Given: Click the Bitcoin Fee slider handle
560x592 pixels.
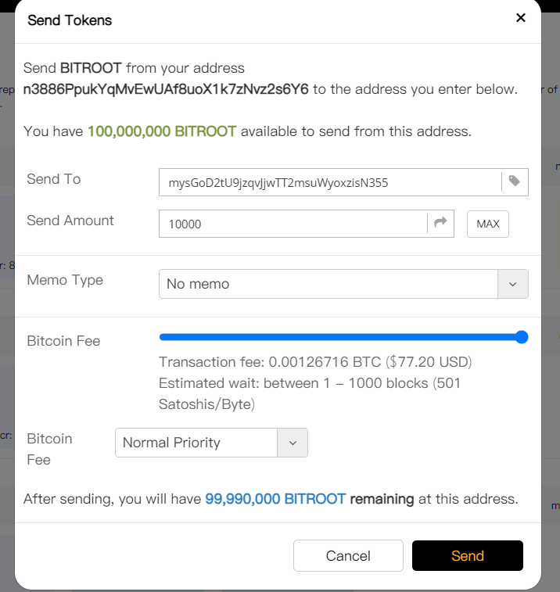Looking at the screenshot, I should pyautogui.click(x=522, y=337).
